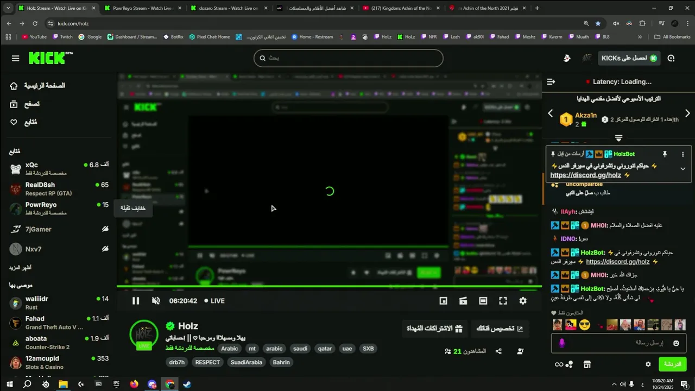The height and width of the screenshot is (391, 695).
Task: Click the channel customize button
Action: pos(500,329)
